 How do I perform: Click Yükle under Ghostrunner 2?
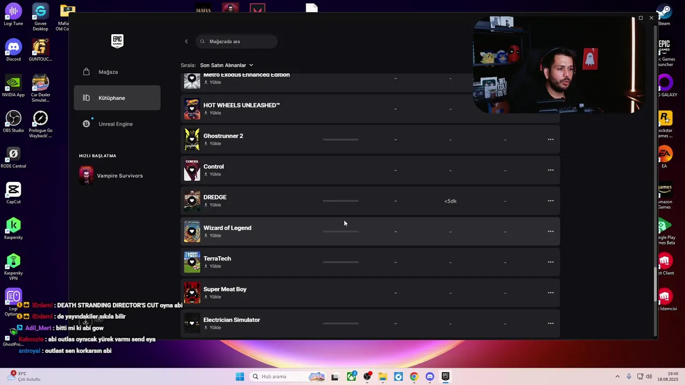pyautogui.click(x=212, y=143)
